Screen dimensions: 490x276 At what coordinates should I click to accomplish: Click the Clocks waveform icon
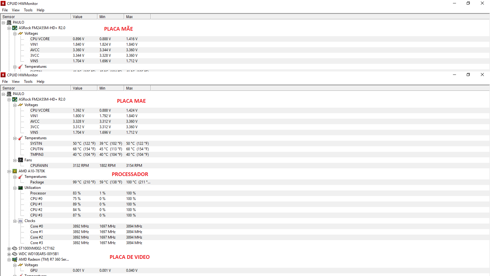point(21,221)
